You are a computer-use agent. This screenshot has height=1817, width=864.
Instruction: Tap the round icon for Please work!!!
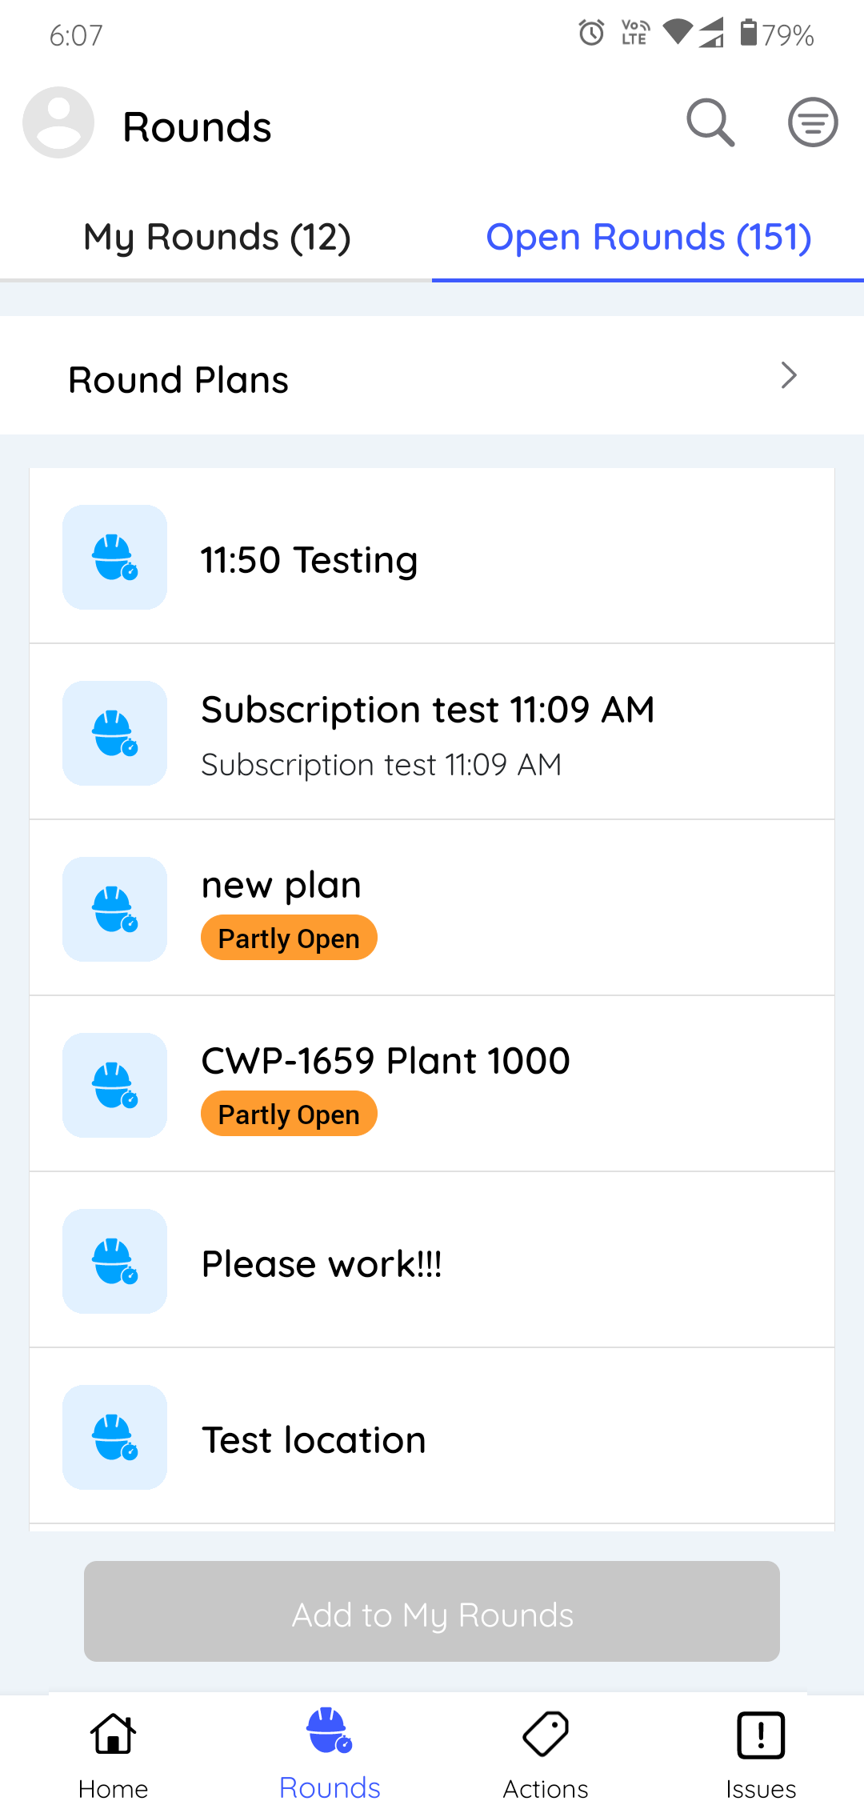pyautogui.click(x=115, y=1261)
